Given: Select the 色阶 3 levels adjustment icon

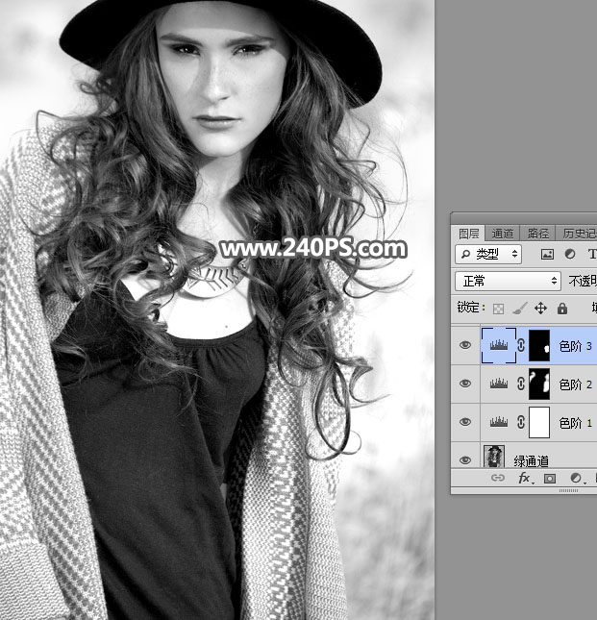Looking at the screenshot, I should 499,345.
